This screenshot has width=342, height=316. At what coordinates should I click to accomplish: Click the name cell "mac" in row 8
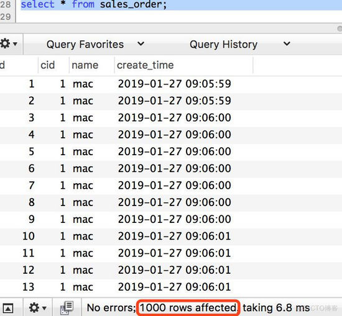point(83,202)
